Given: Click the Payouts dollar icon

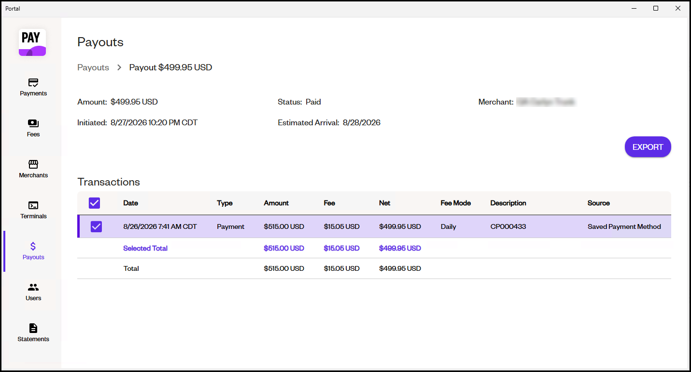Looking at the screenshot, I should click(x=33, y=246).
